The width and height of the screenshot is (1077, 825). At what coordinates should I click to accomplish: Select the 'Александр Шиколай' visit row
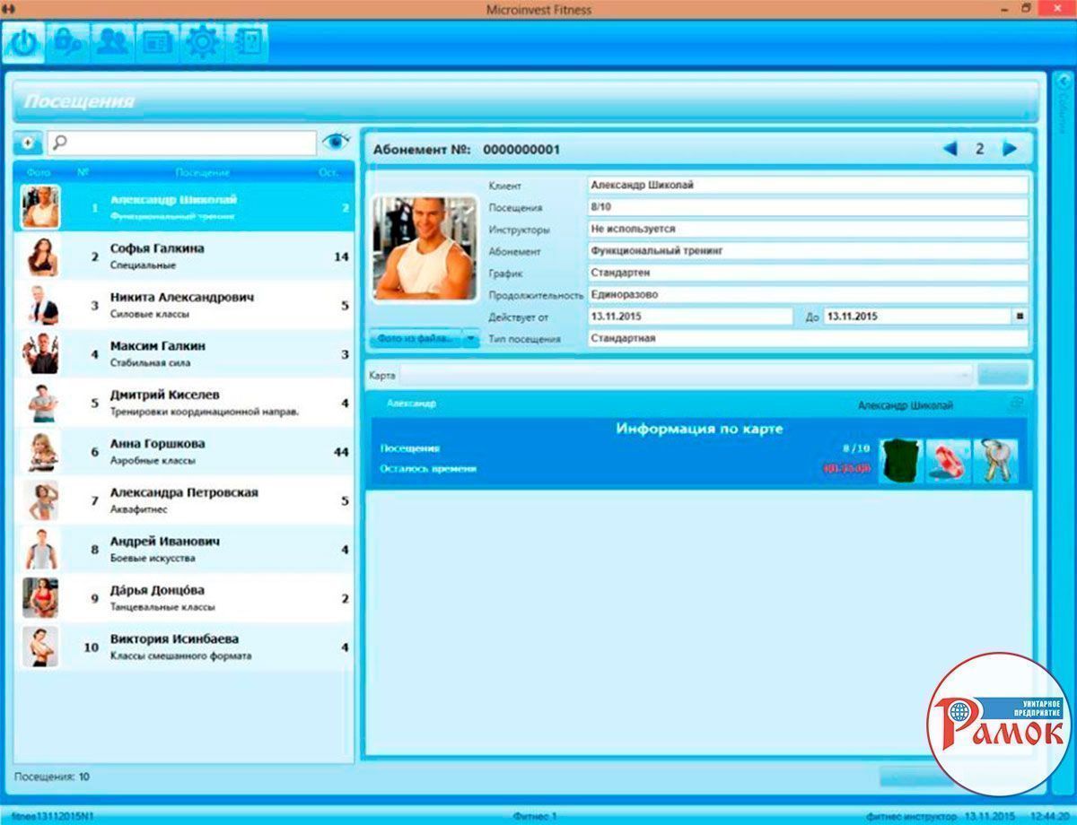point(184,207)
